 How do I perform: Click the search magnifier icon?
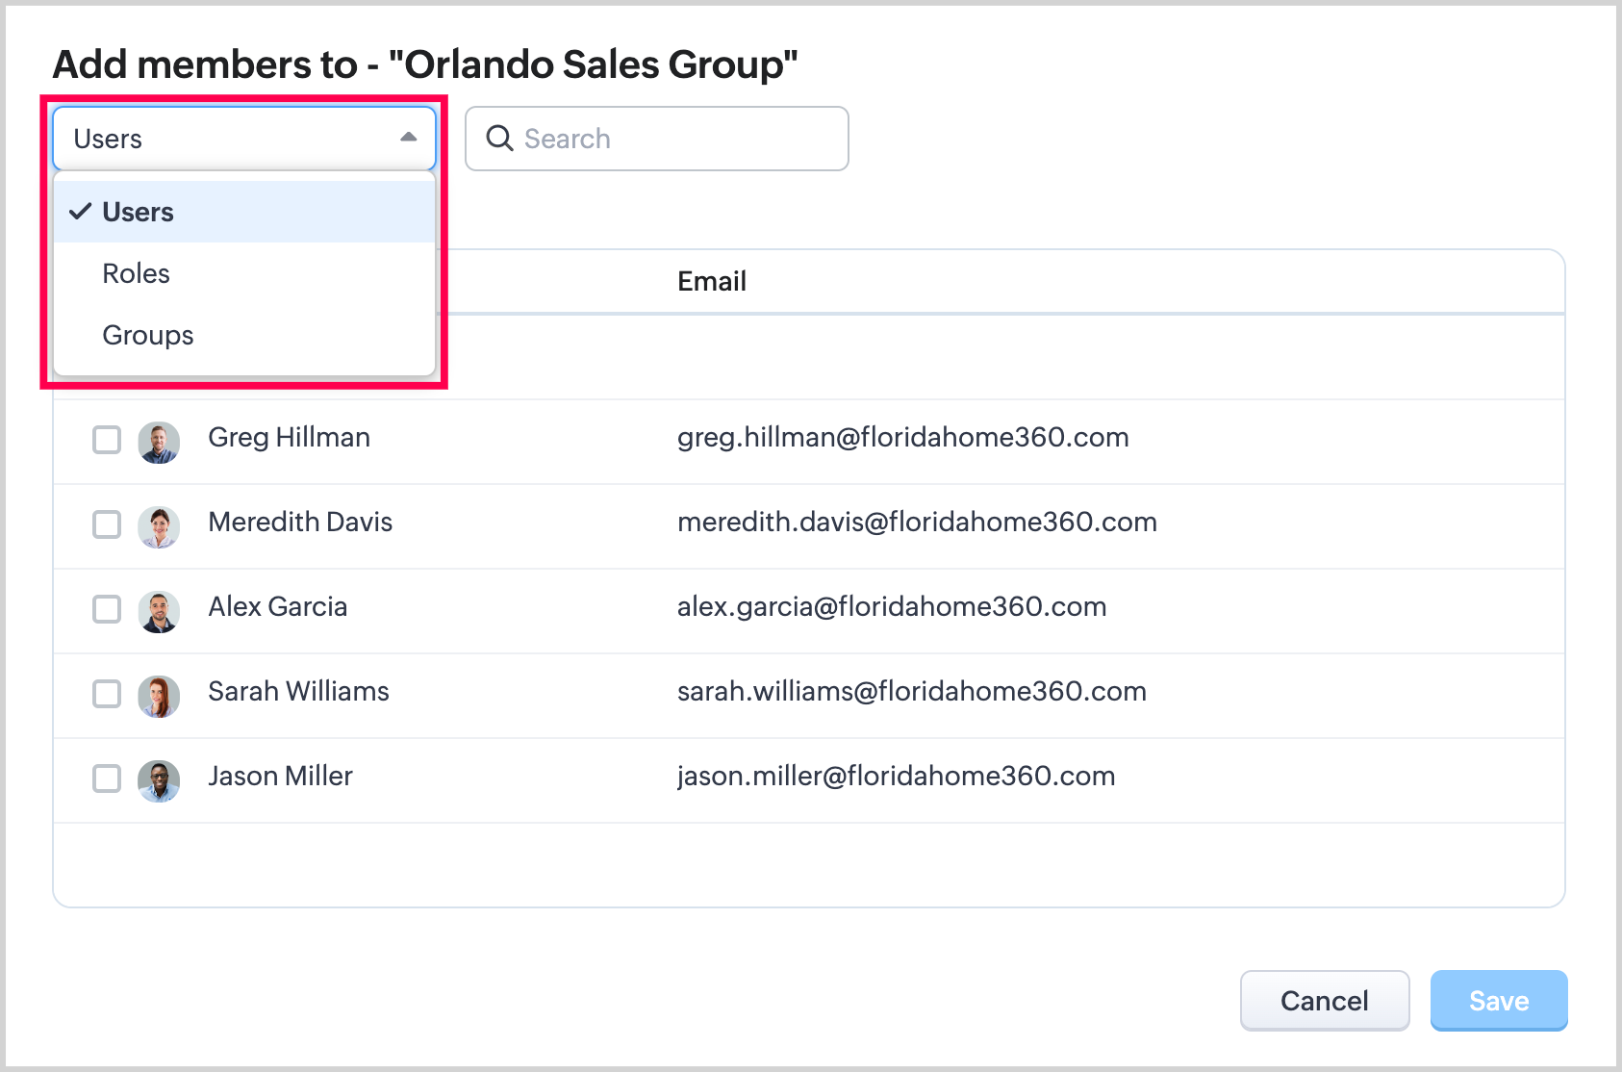click(x=499, y=139)
